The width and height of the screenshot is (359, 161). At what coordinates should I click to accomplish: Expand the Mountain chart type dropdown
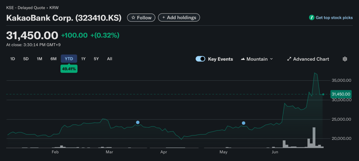271,59
